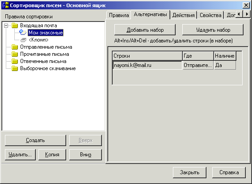
Task: Select Выборочное скачивание in the tree
Action: pos(48,68)
